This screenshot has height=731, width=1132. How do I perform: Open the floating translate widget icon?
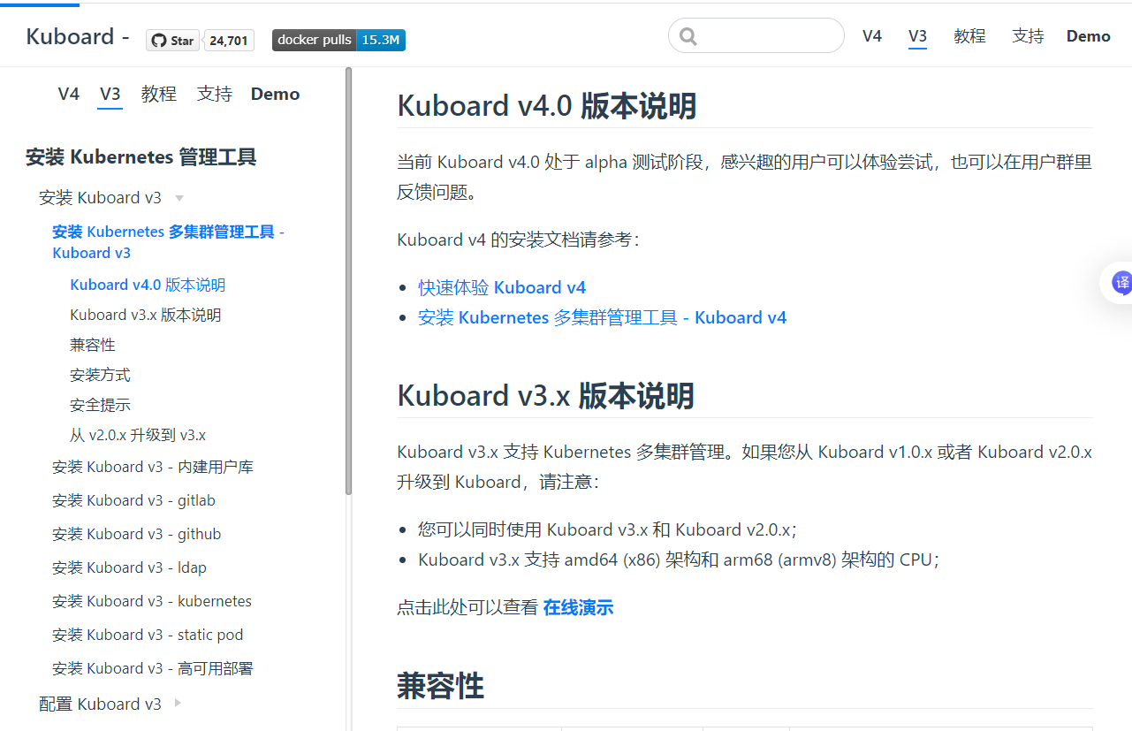[1121, 283]
